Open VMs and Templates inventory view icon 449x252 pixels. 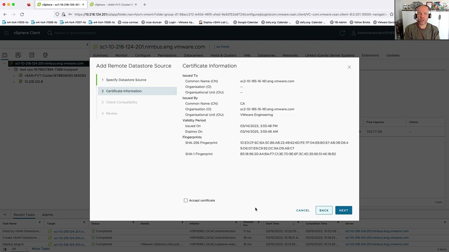tap(18, 55)
